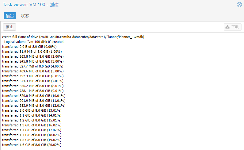Pick the transferred 492.3 MiB (6.01%) entry
Viewport: 244px width, 150px height.
[33, 76]
